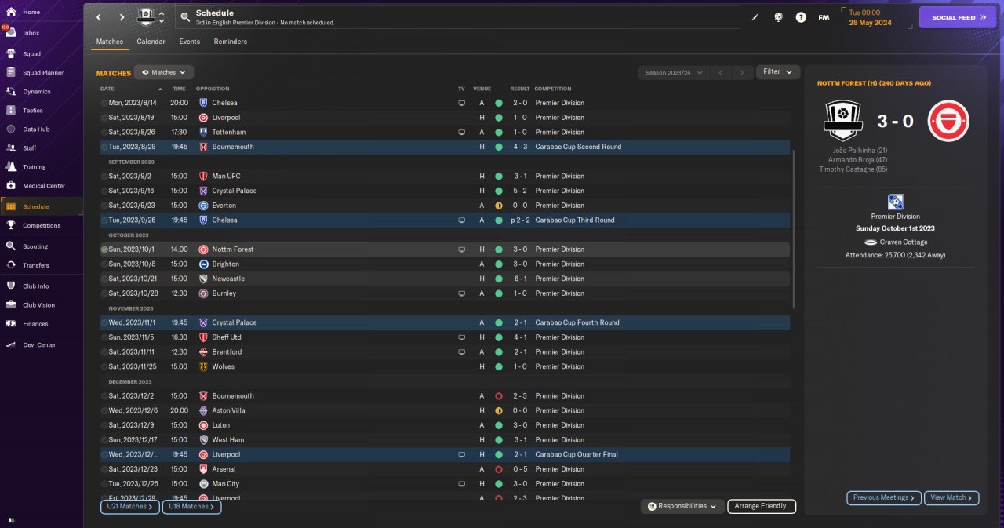
Task: Select the circle for Sat 2023/10/21 Newcastle match
Action: (104, 279)
